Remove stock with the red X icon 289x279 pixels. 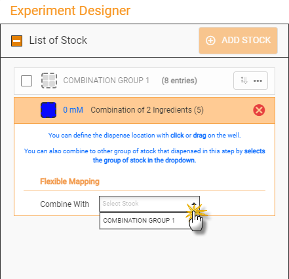point(259,110)
